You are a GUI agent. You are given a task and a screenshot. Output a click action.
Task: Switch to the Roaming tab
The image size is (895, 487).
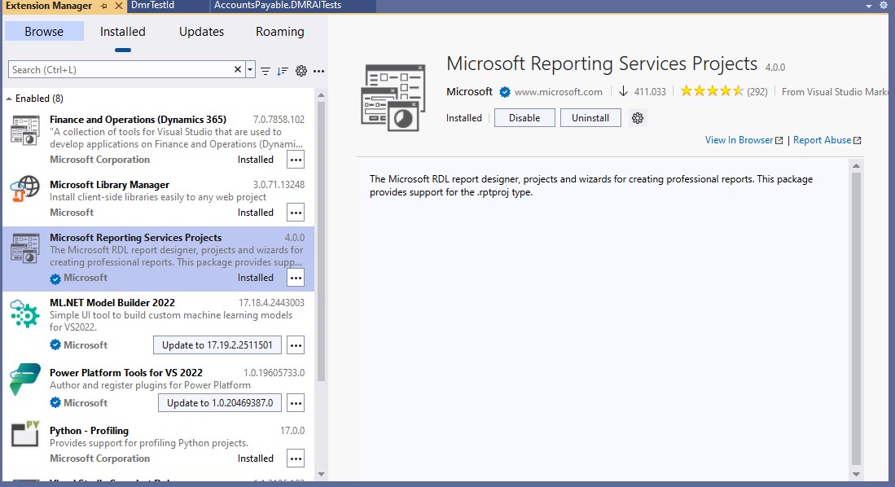coord(279,32)
